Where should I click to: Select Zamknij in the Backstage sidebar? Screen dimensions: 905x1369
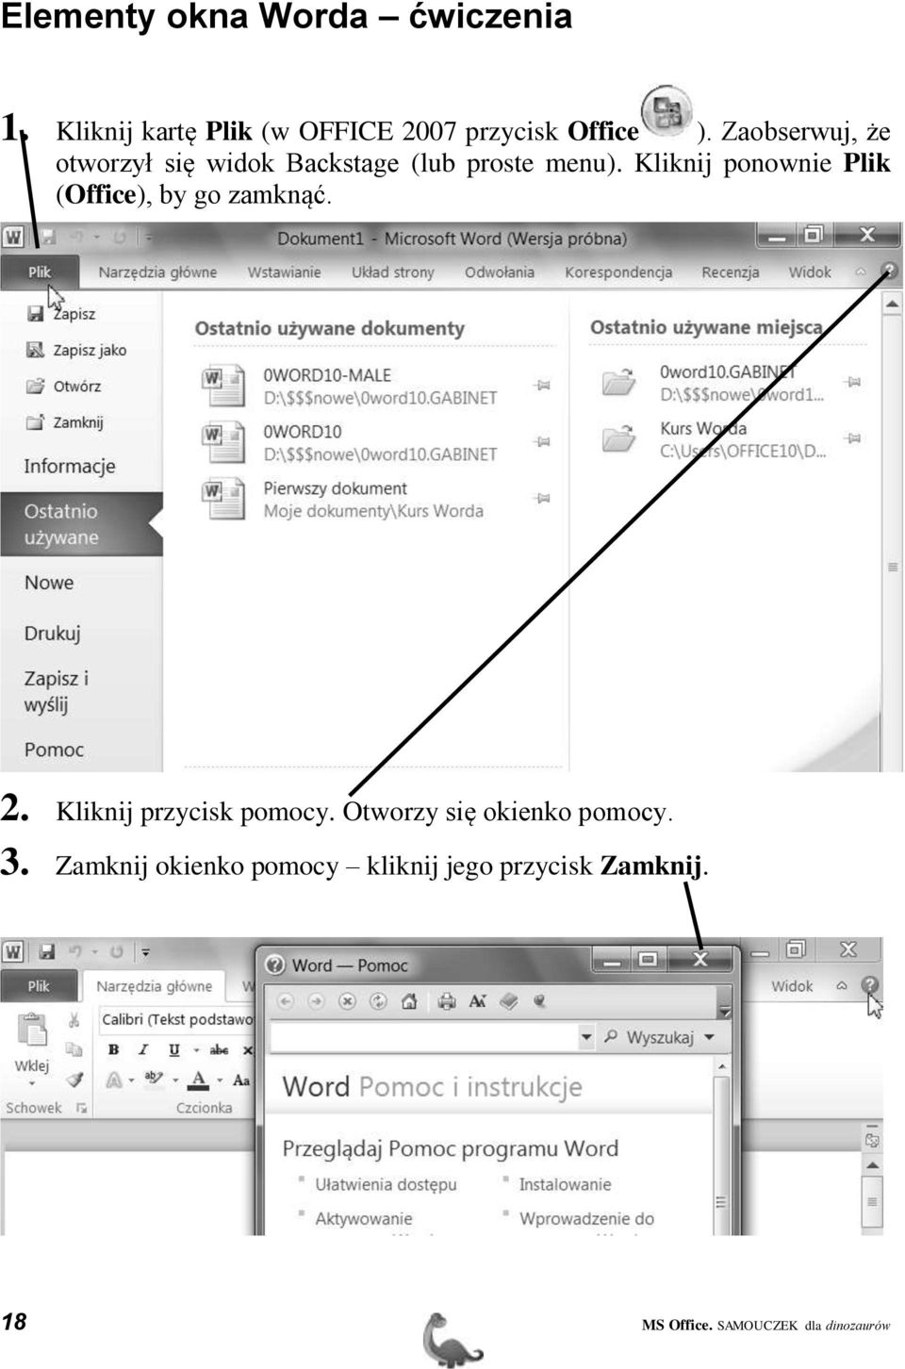[65, 422]
